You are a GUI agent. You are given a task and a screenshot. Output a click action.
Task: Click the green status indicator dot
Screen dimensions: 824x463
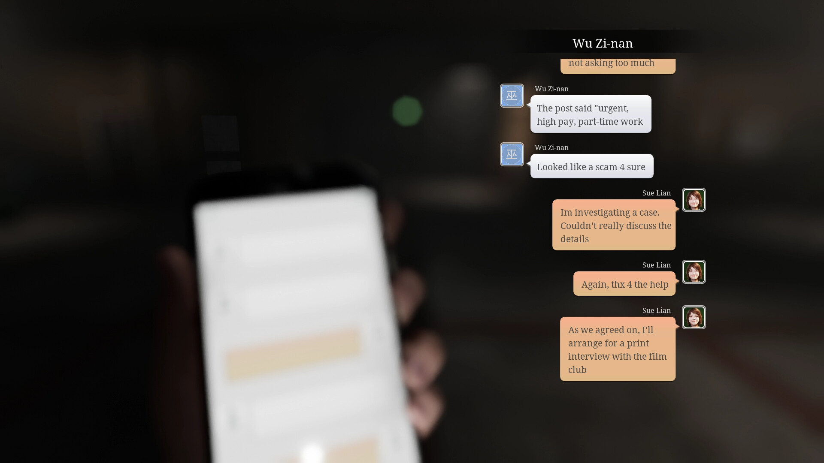[x=407, y=111]
